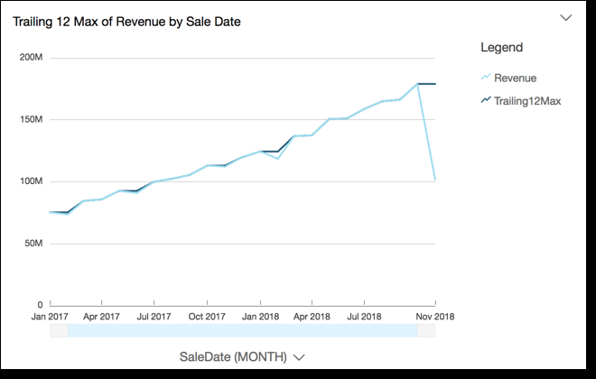Click the Trailing12Max line icon in legend
596x379 pixels.
(486, 101)
